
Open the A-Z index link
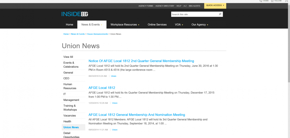tap(185, 6)
